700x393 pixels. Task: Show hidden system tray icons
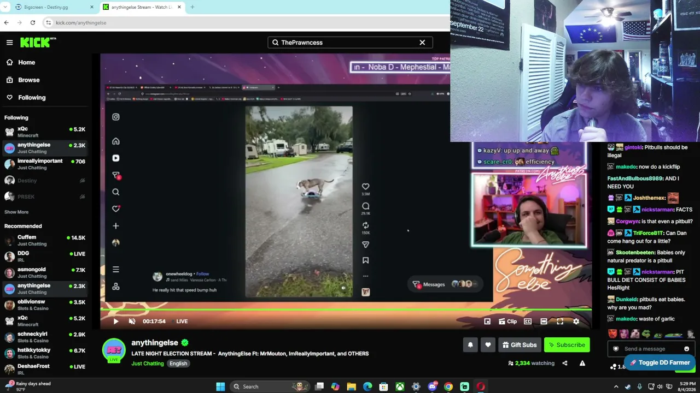coord(616,386)
